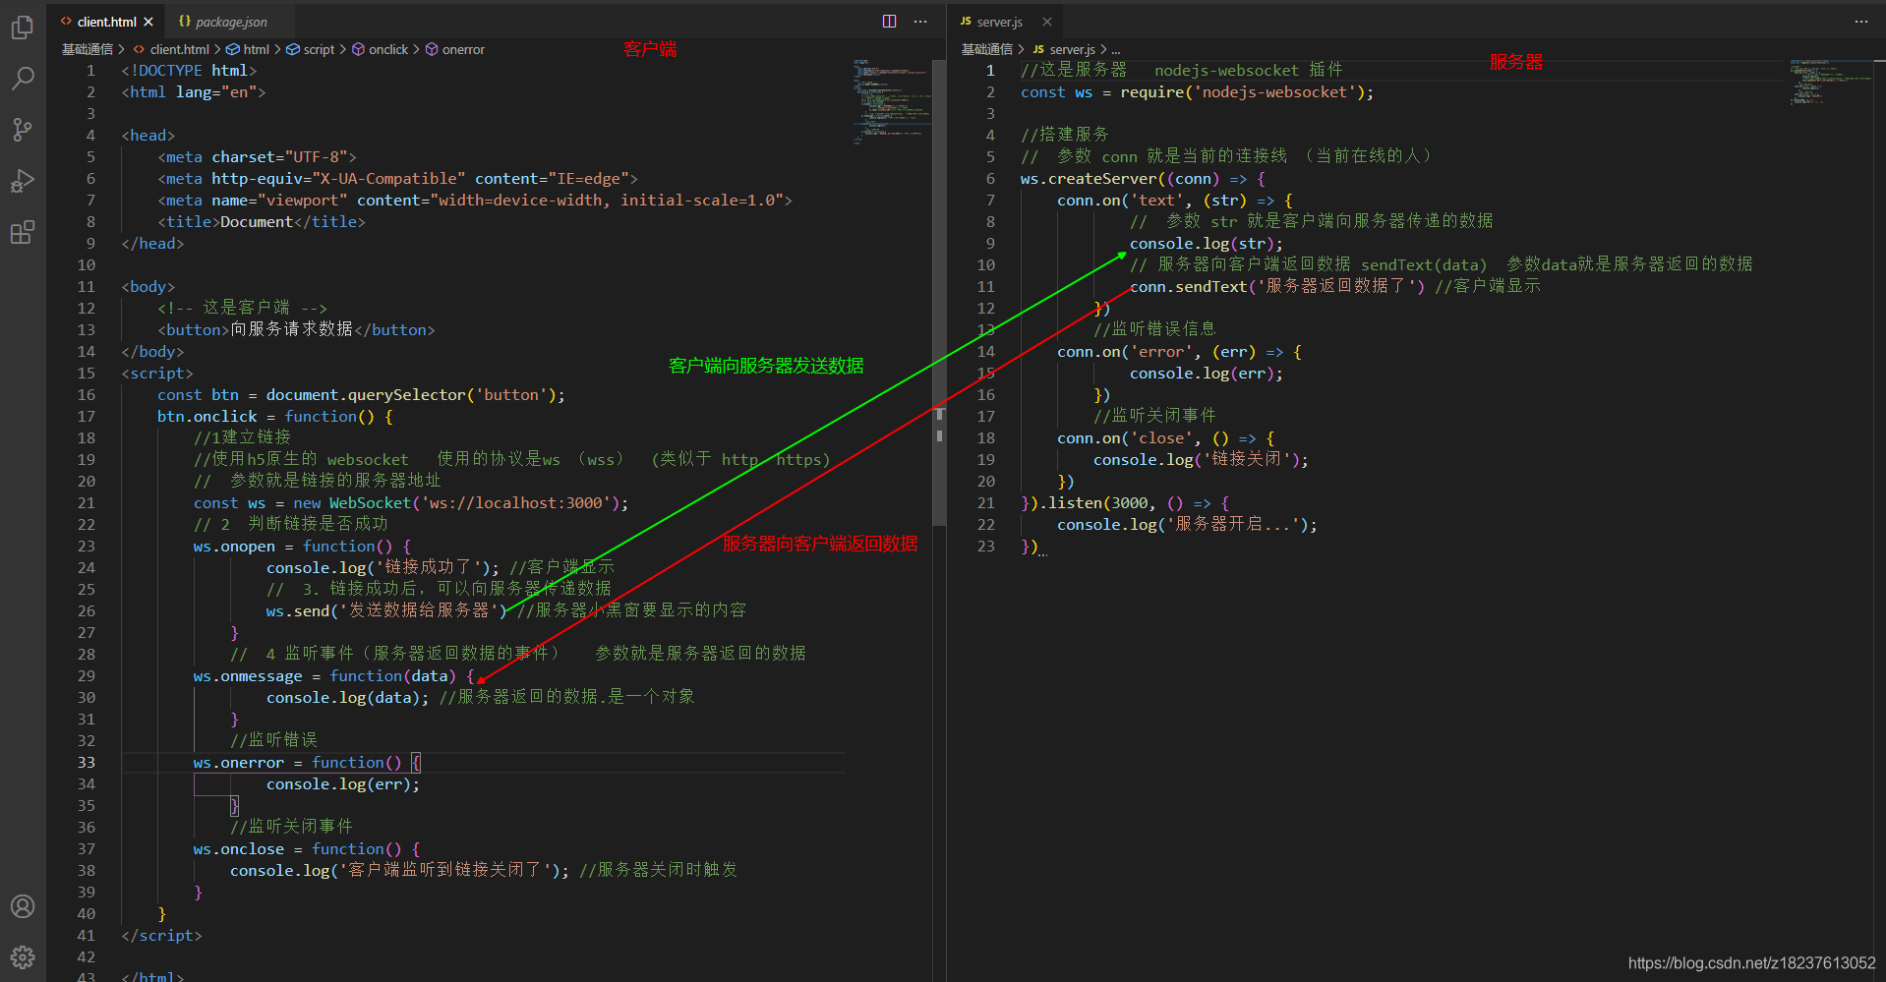Open the Source Control view
Image resolution: width=1886 pixels, height=982 pixels.
(x=23, y=130)
